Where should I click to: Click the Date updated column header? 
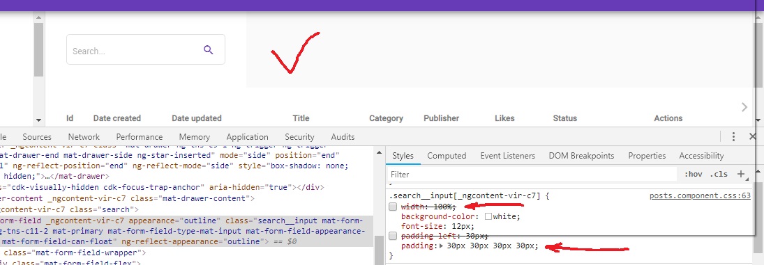pyautogui.click(x=197, y=118)
